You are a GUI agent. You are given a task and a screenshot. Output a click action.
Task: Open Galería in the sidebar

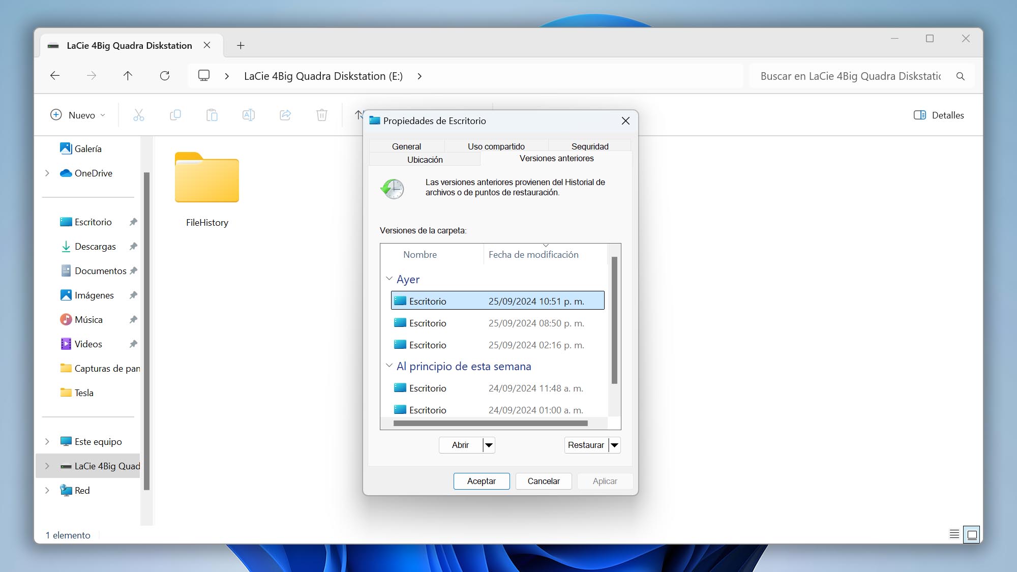tap(88, 149)
